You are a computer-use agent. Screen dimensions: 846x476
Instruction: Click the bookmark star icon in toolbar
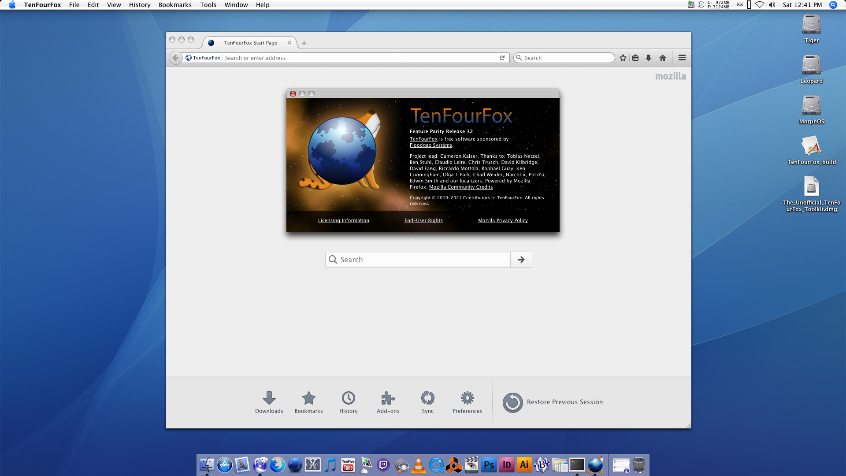(x=623, y=58)
